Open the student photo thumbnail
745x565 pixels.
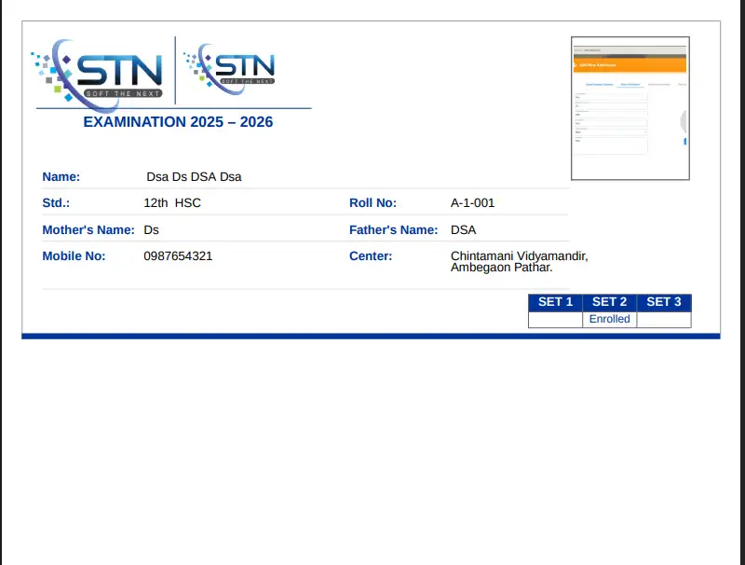tap(630, 108)
